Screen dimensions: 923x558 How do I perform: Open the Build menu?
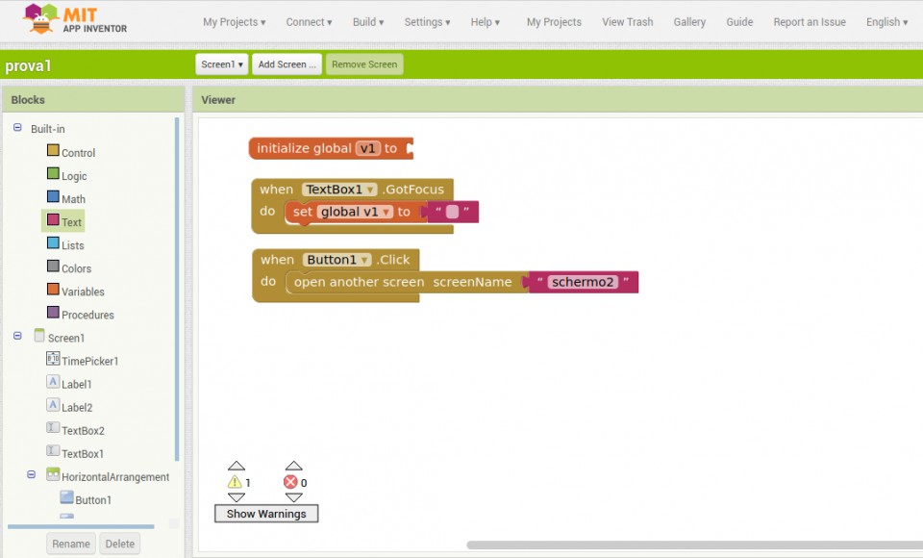click(x=368, y=21)
